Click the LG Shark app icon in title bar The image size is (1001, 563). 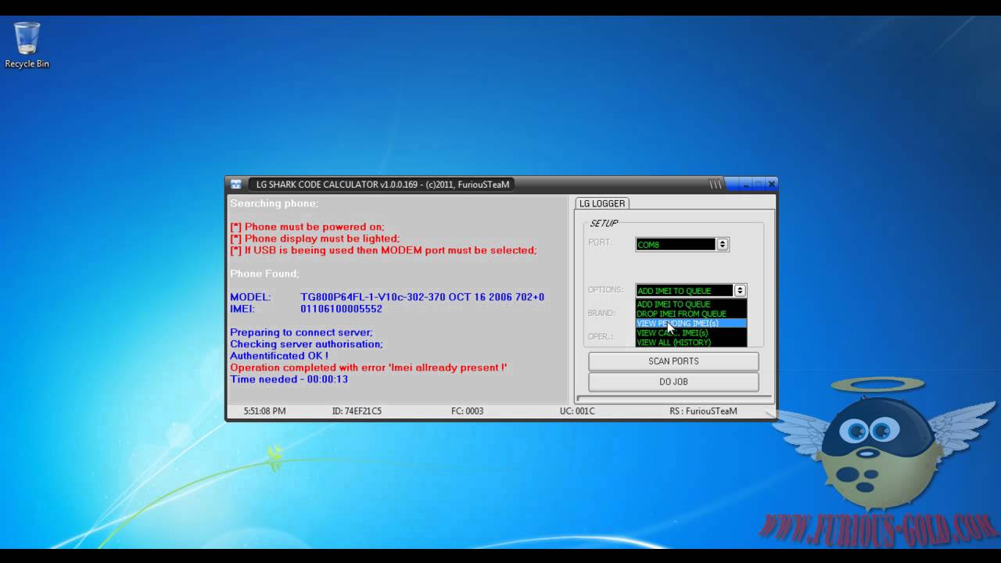pyautogui.click(x=235, y=185)
